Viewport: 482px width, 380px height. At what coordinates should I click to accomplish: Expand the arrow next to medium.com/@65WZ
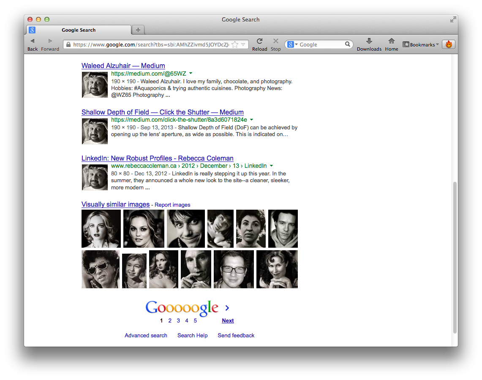[191, 73]
